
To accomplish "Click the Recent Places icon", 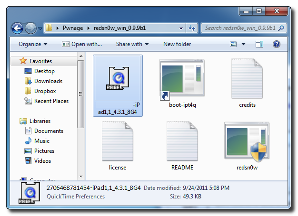I will 28,101.
